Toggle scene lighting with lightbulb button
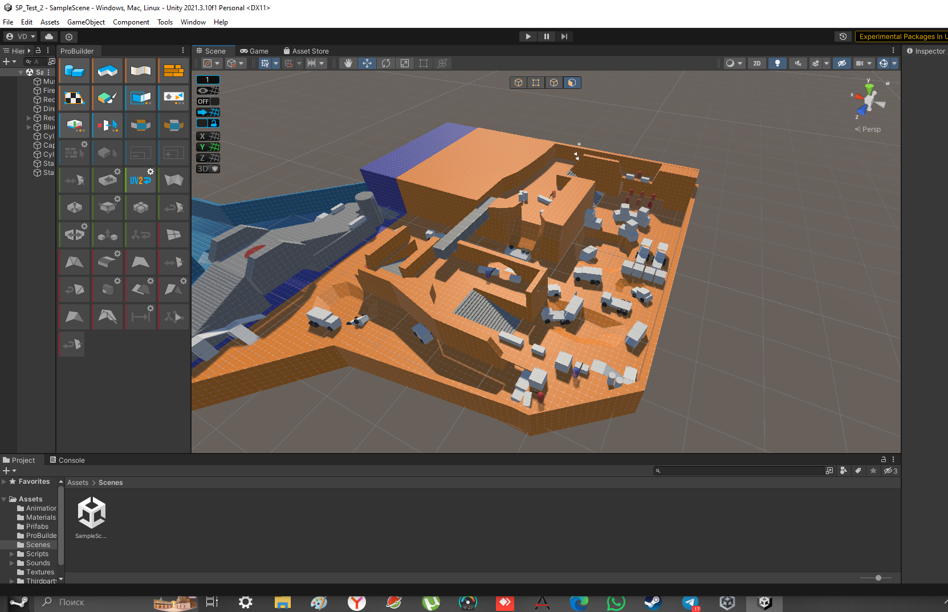The width and height of the screenshot is (948, 612). [x=777, y=63]
